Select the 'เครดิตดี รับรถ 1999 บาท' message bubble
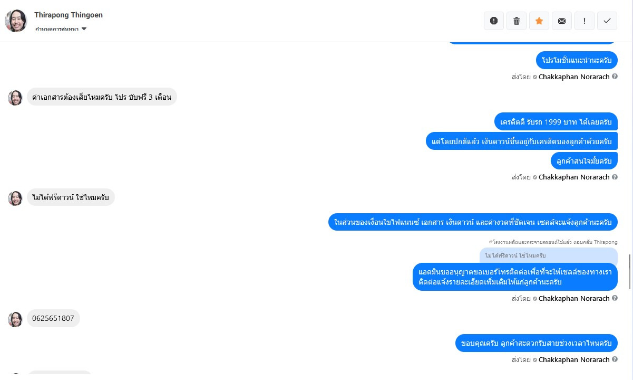 tap(556, 122)
